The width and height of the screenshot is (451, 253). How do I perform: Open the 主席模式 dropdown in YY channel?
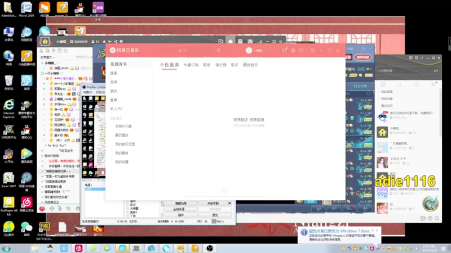(x=47, y=57)
